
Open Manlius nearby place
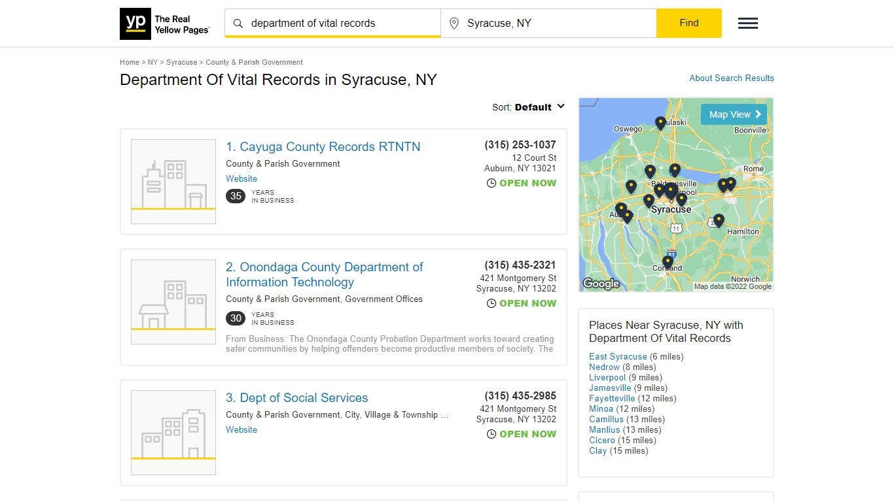(x=604, y=429)
